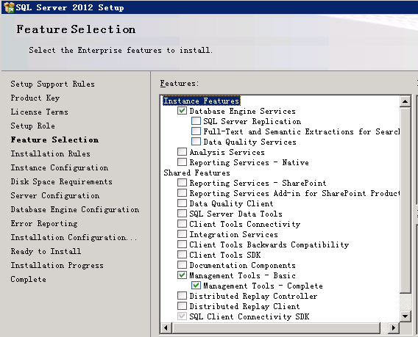Enable Distributed Replay Client

(x=182, y=306)
